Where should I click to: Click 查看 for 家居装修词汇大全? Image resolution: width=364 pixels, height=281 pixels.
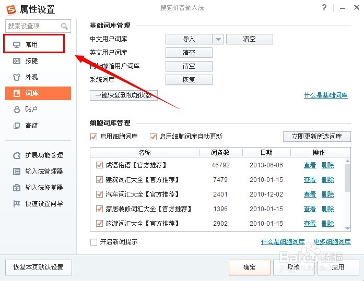pos(310,209)
